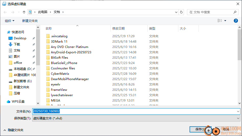Sort by 大小 column header

(183, 29)
